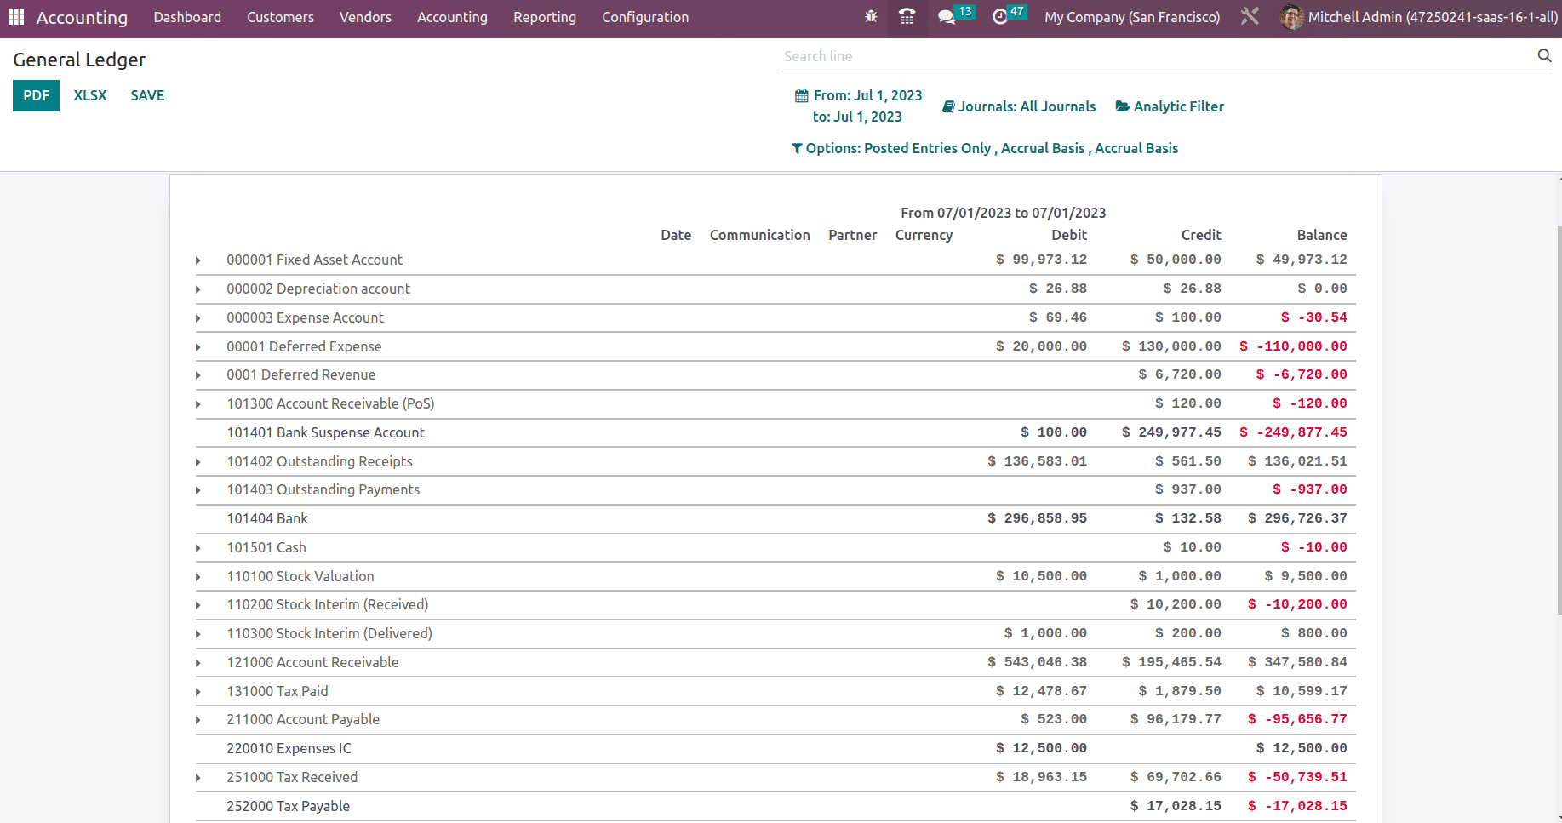Click the Credit column header

pos(1201,235)
